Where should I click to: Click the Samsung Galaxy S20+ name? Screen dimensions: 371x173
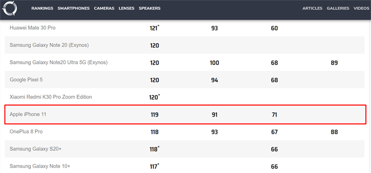[36, 149]
